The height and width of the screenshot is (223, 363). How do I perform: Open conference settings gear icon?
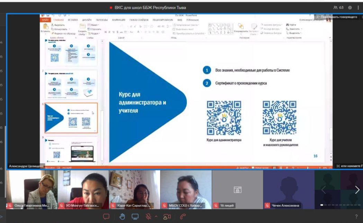point(350,7)
